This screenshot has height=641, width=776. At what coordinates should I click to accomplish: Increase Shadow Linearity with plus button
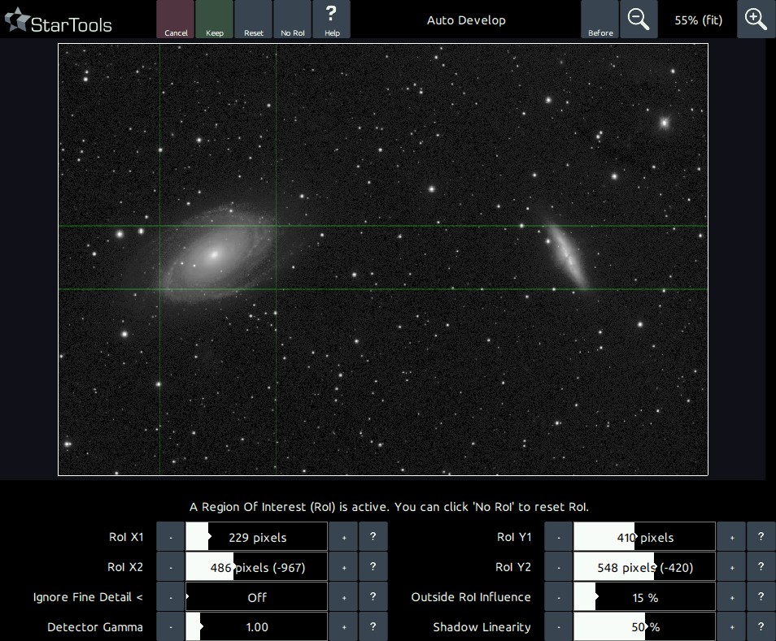point(731,626)
